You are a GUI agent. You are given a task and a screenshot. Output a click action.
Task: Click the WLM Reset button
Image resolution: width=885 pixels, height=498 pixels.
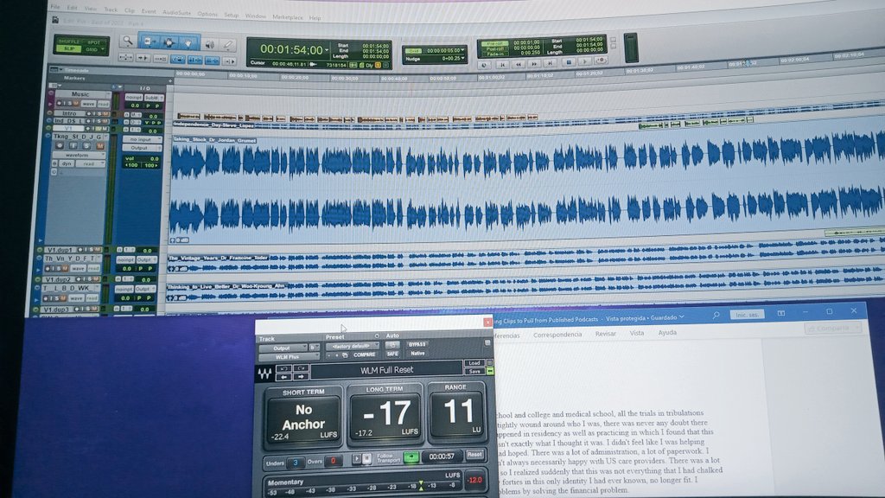coord(474,454)
